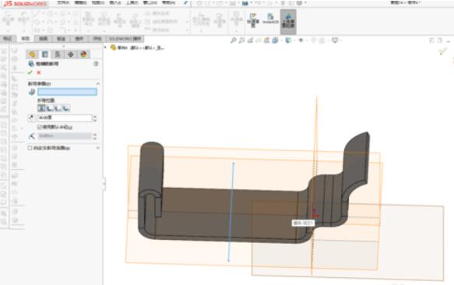This screenshot has height=285, width=454.
Task: Switch to the 钣金 ribbon tab
Action: (61, 38)
